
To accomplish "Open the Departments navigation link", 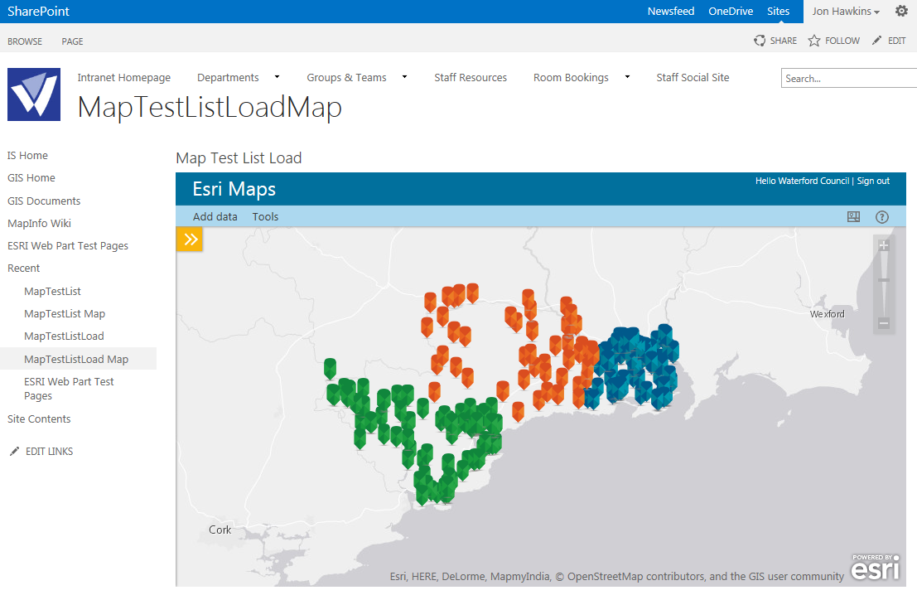I will [x=228, y=78].
